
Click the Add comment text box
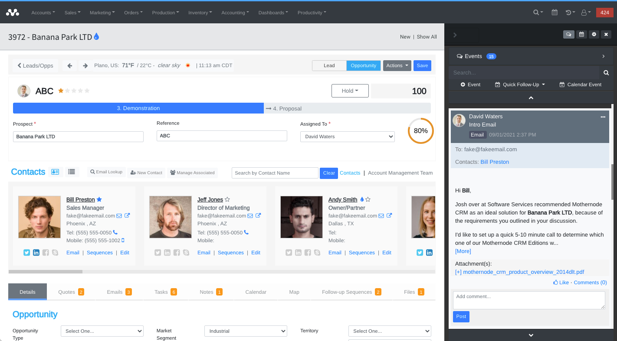pos(529,300)
